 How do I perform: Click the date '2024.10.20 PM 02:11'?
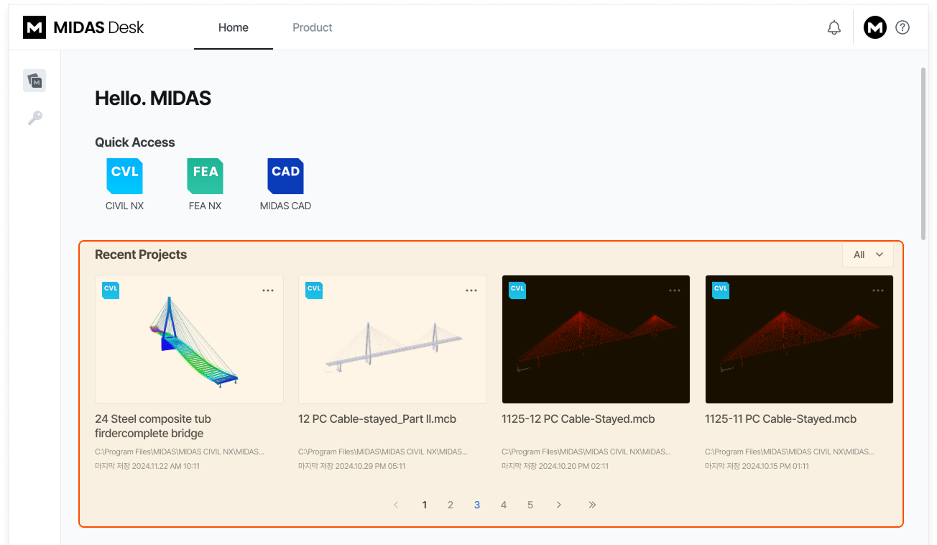tap(574, 466)
